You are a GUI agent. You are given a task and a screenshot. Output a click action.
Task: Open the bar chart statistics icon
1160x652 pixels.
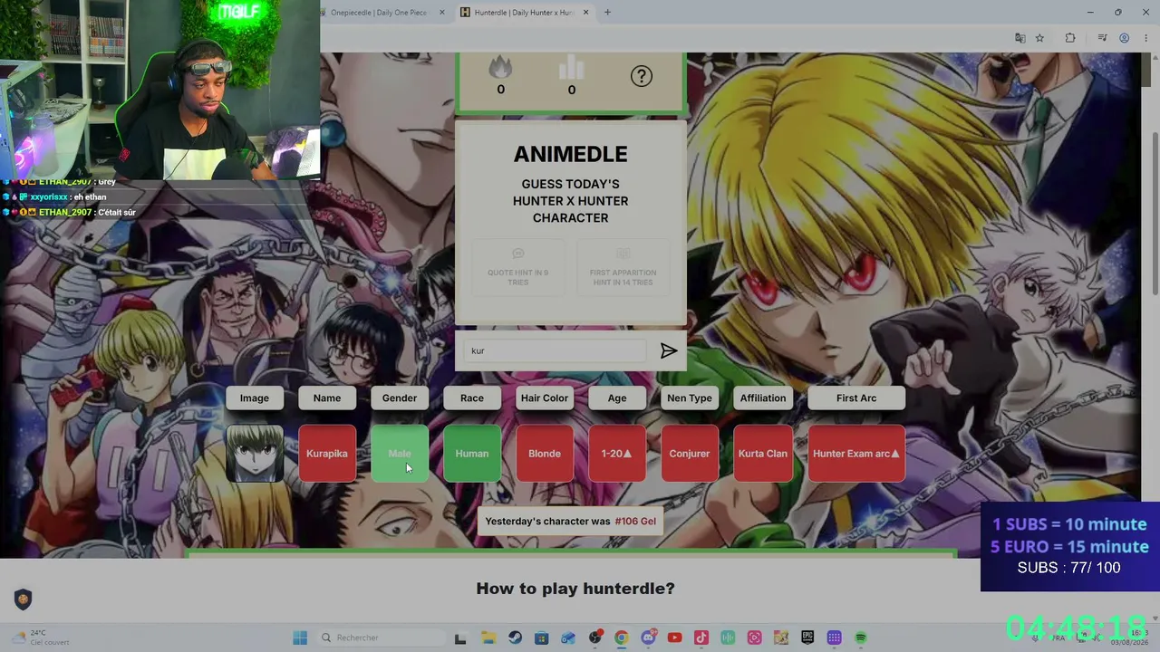[571, 68]
